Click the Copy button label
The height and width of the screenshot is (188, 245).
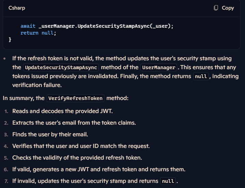(228, 8)
